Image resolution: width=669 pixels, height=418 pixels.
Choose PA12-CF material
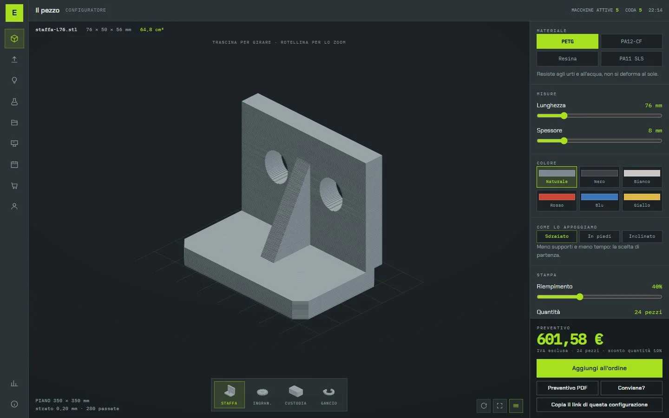631,41
